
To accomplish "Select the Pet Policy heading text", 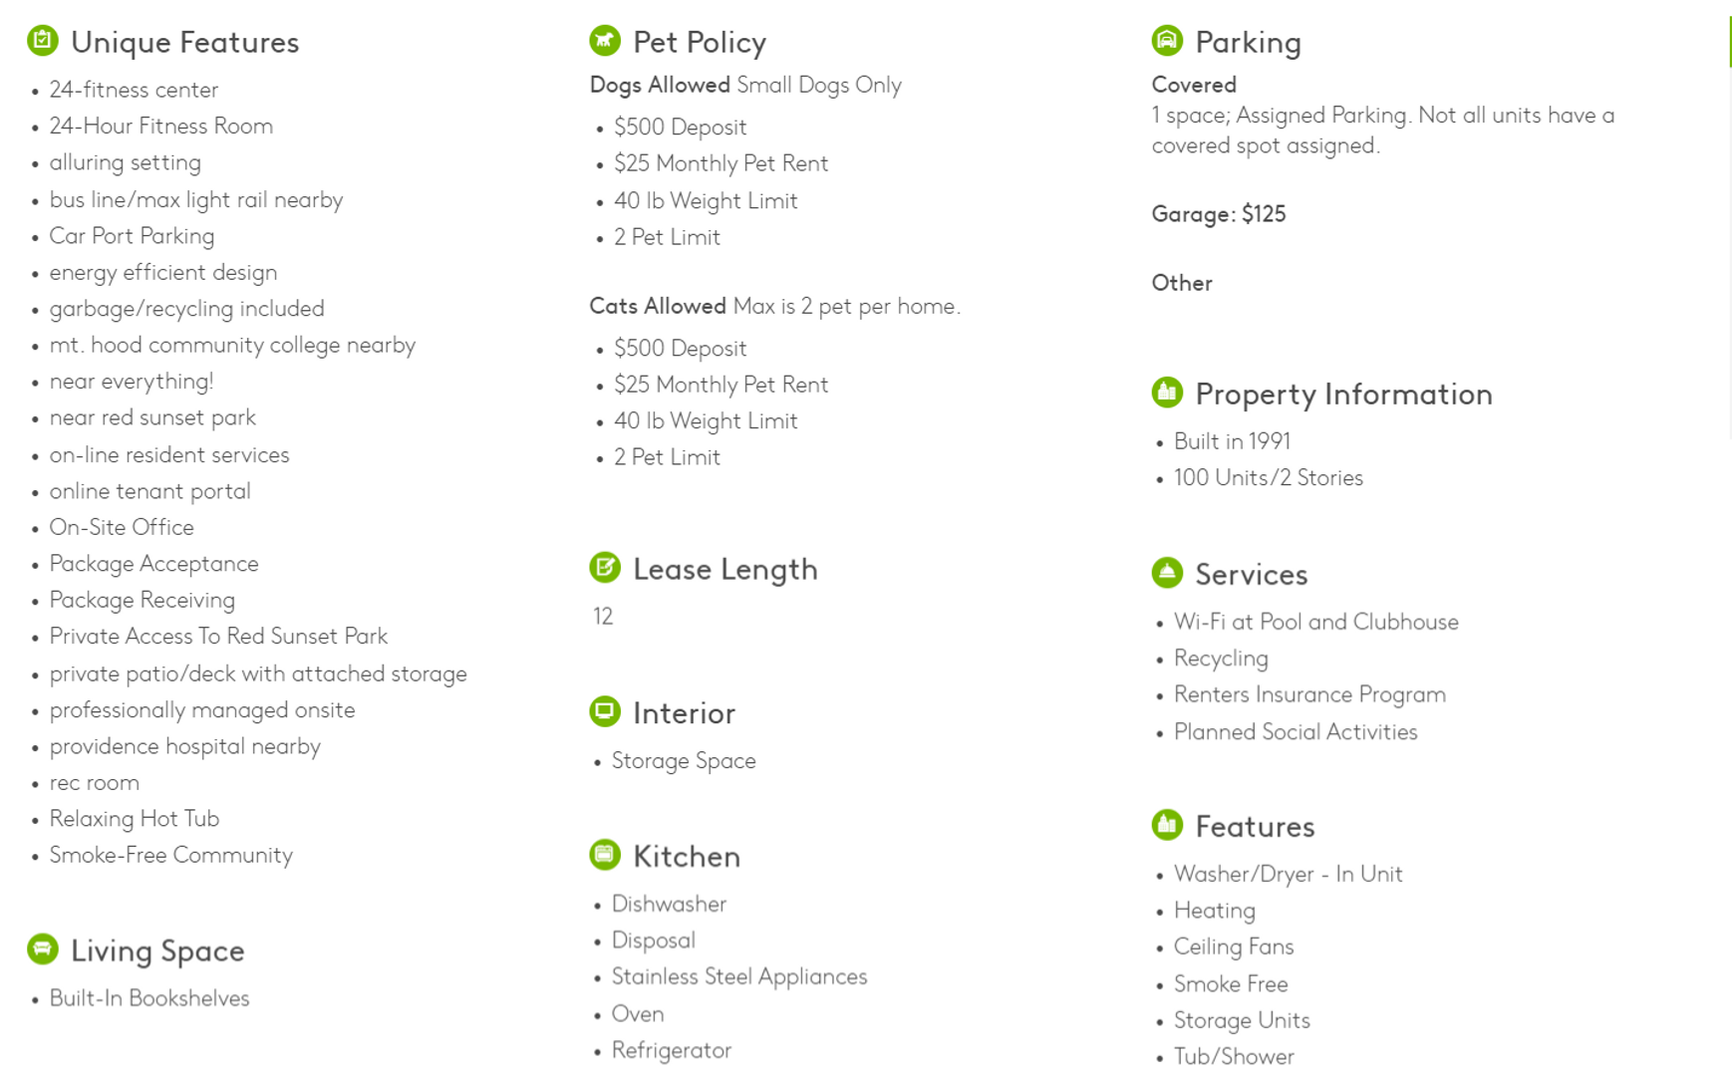I will coord(700,42).
